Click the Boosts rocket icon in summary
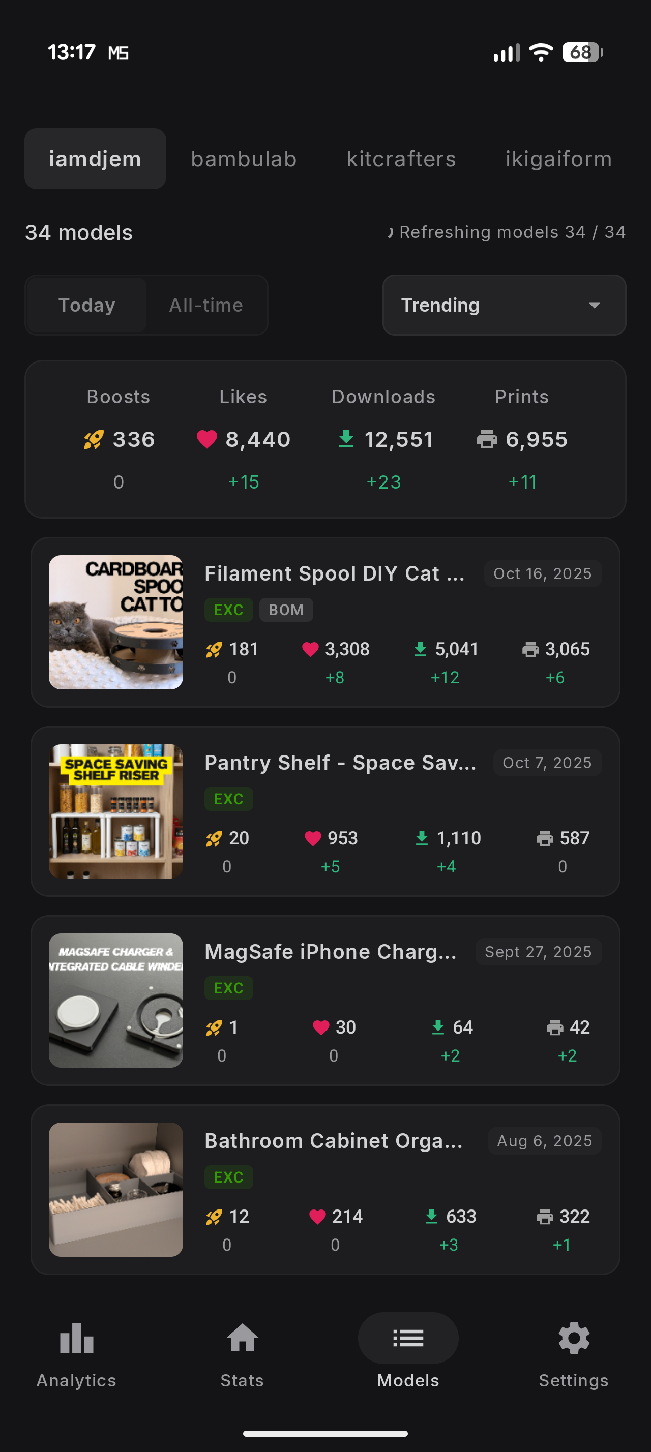This screenshot has height=1452, width=651. point(94,440)
